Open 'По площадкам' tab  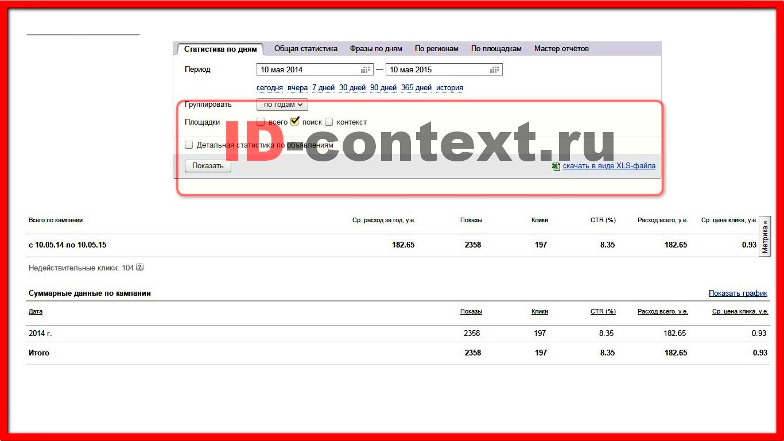pyautogui.click(x=496, y=49)
